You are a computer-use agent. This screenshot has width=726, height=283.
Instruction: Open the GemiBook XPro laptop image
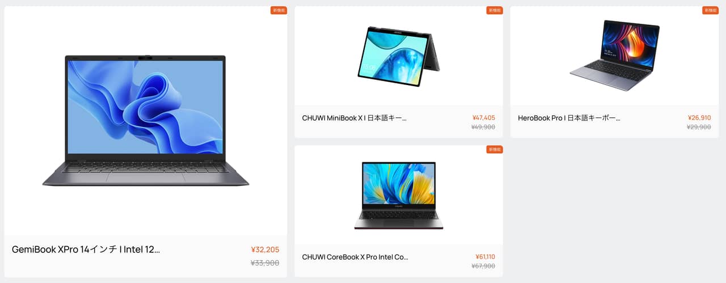tap(146, 121)
